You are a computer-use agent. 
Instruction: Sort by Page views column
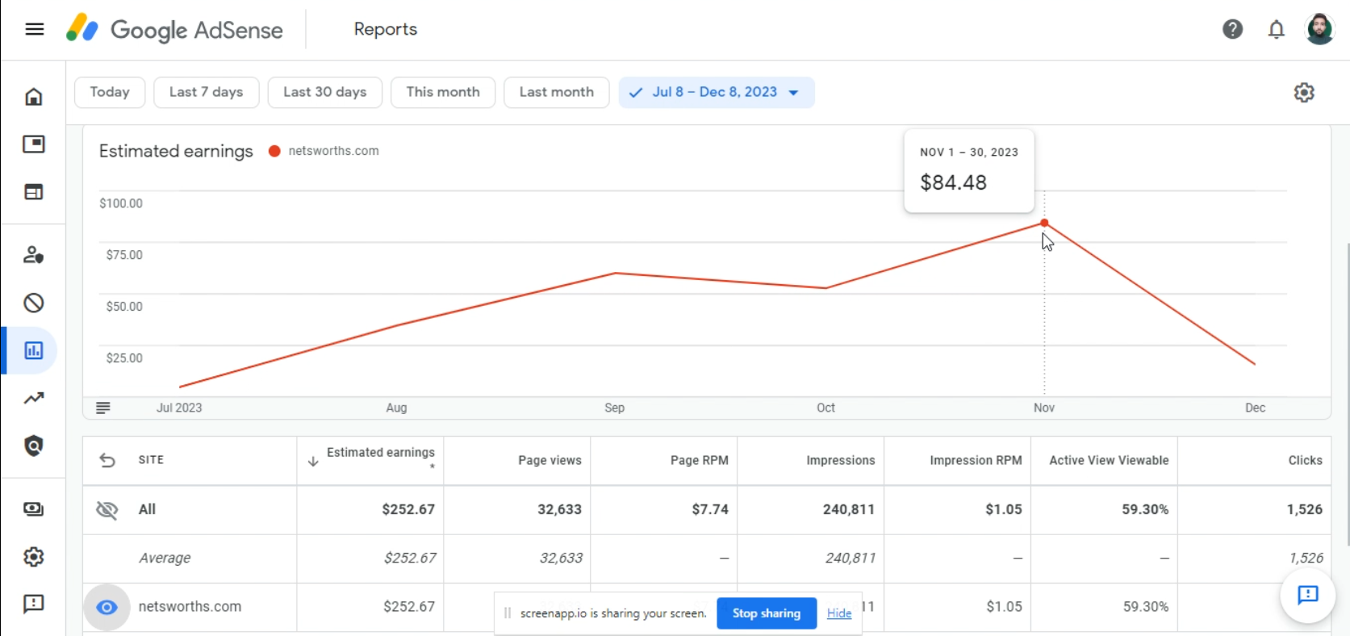[550, 460]
